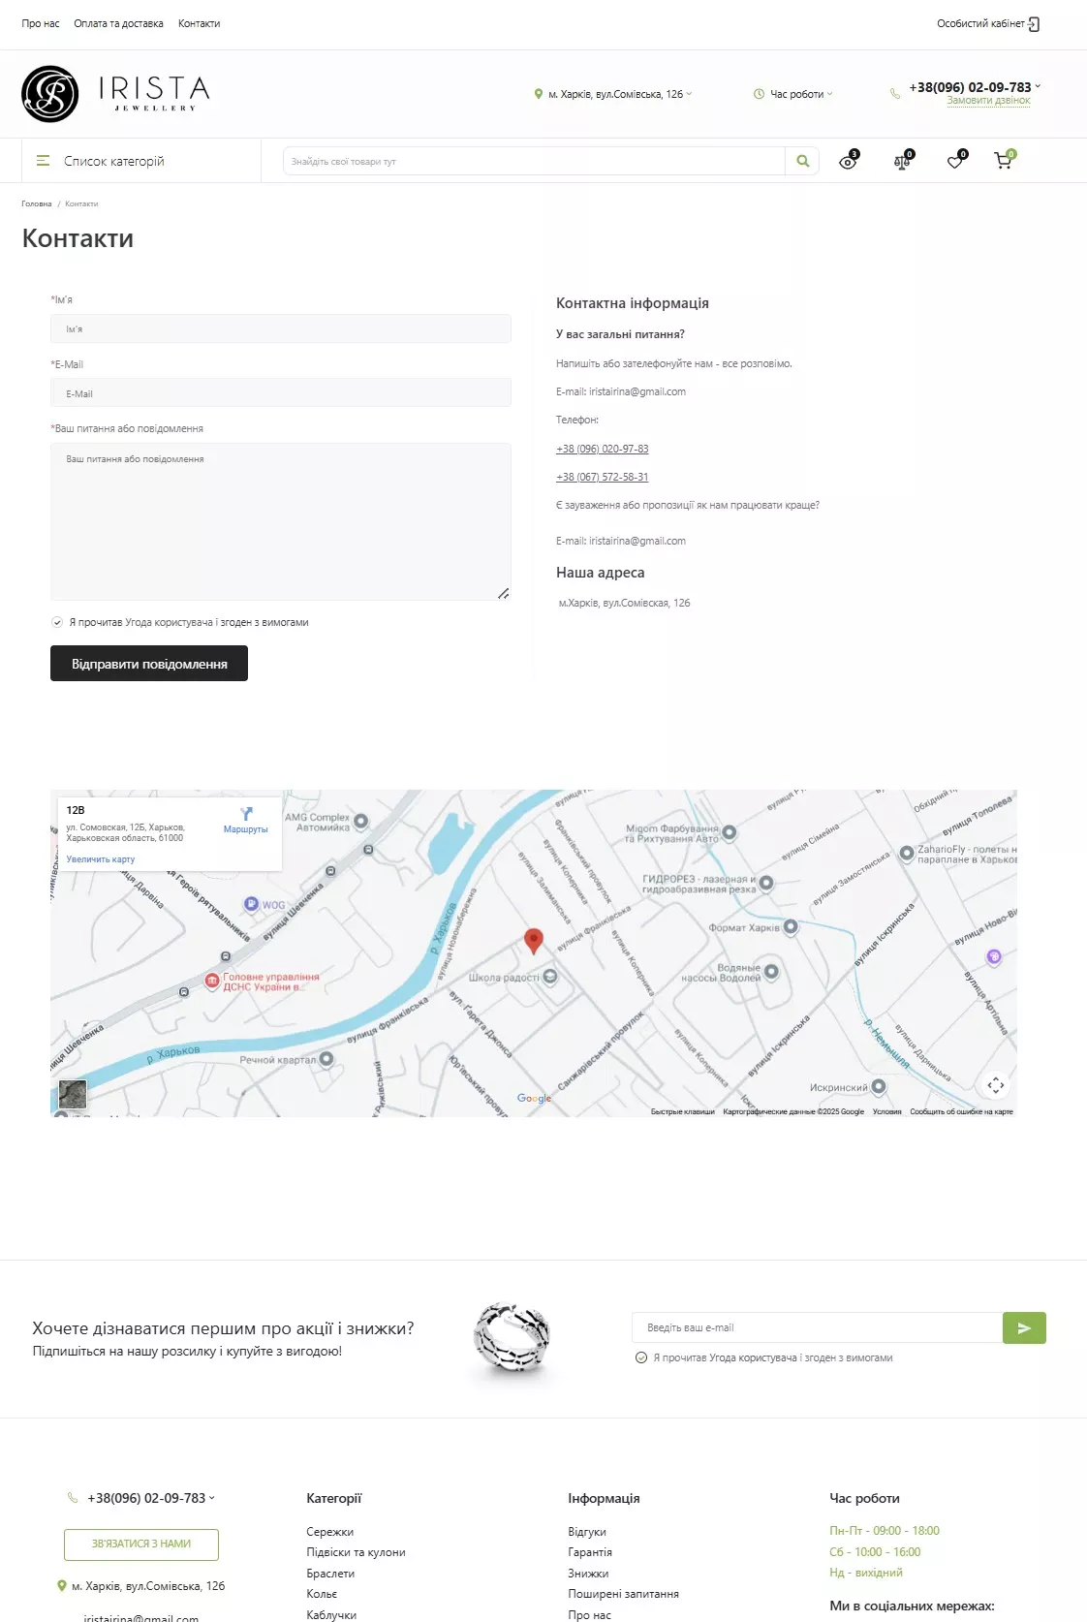Click the IRISTA Jewellery logo
Image resolution: width=1087 pixels, height=1622 pixels.
pos(115,94)
